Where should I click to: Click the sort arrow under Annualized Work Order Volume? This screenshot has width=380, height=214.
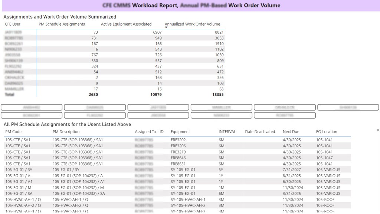click(166, 27)
